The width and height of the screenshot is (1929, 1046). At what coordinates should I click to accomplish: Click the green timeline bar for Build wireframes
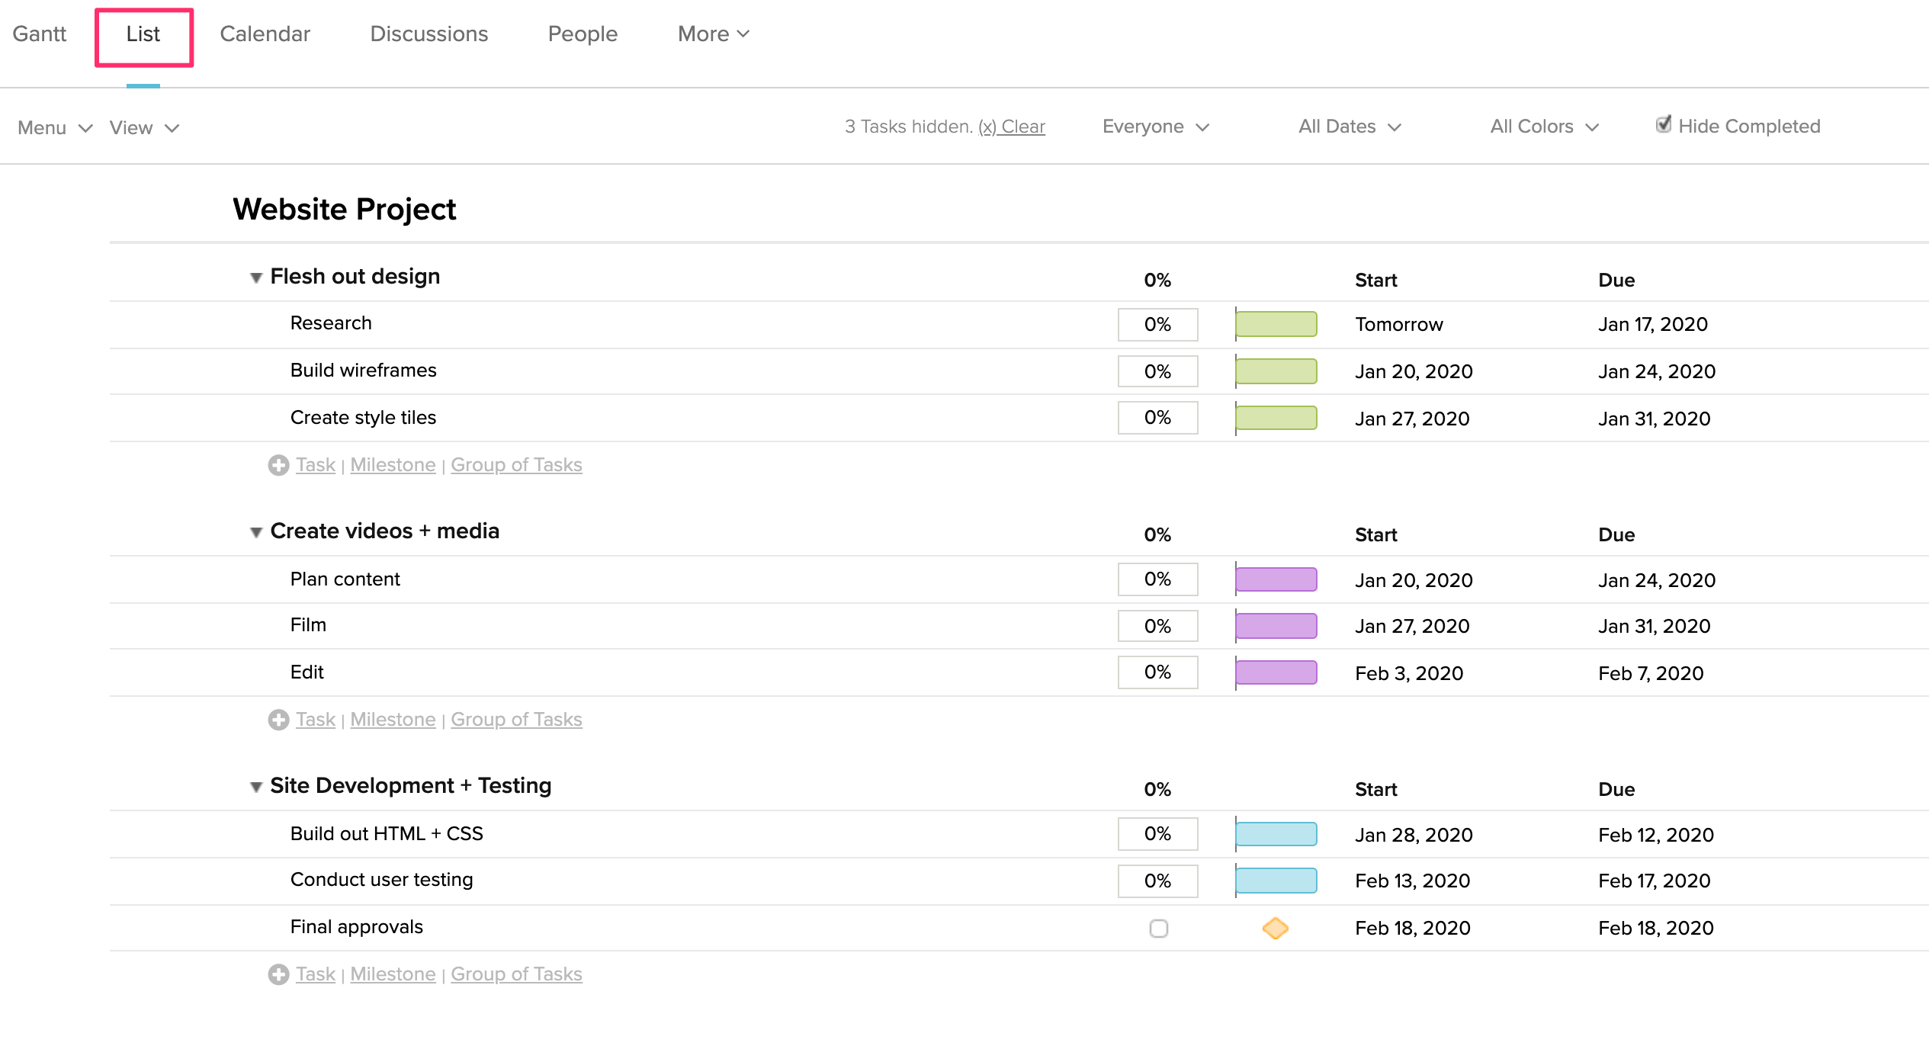coord(1276,371)
